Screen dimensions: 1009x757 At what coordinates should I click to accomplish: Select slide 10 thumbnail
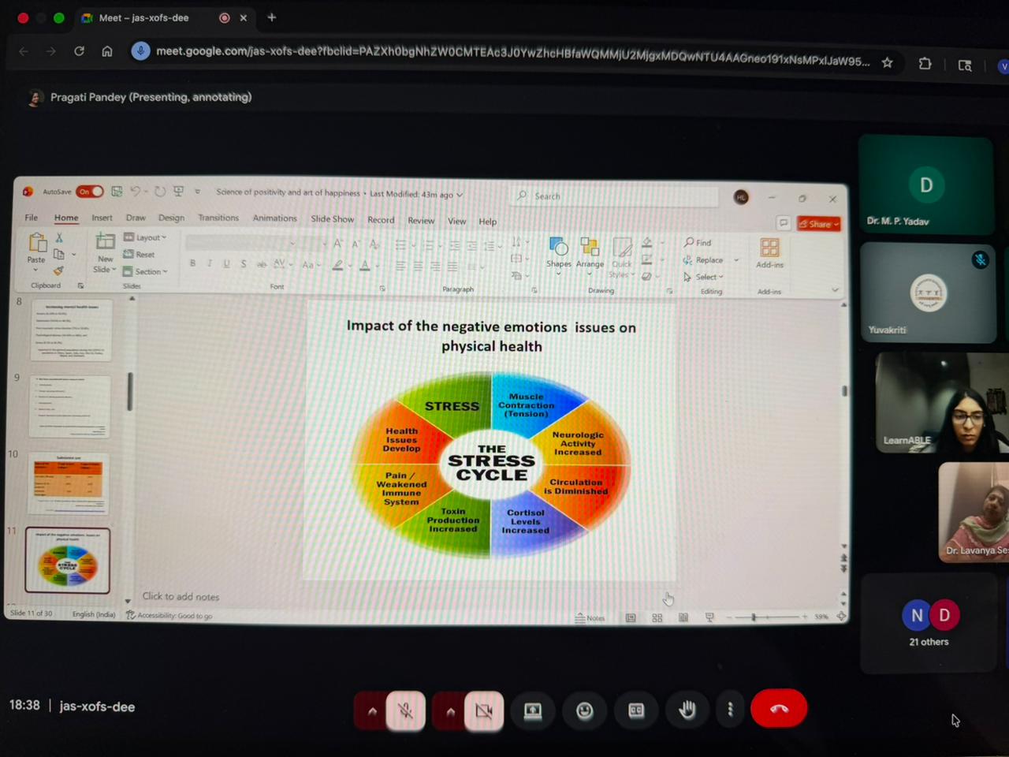[x=69, y=483]
